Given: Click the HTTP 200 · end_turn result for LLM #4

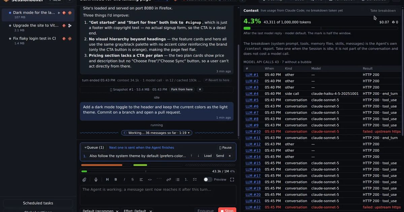Looking at the screenshot, I should coord(380,94).
